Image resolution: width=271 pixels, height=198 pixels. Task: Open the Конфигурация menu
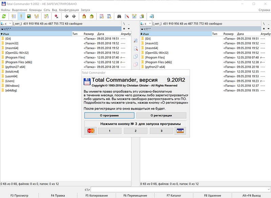coord(69,10)
